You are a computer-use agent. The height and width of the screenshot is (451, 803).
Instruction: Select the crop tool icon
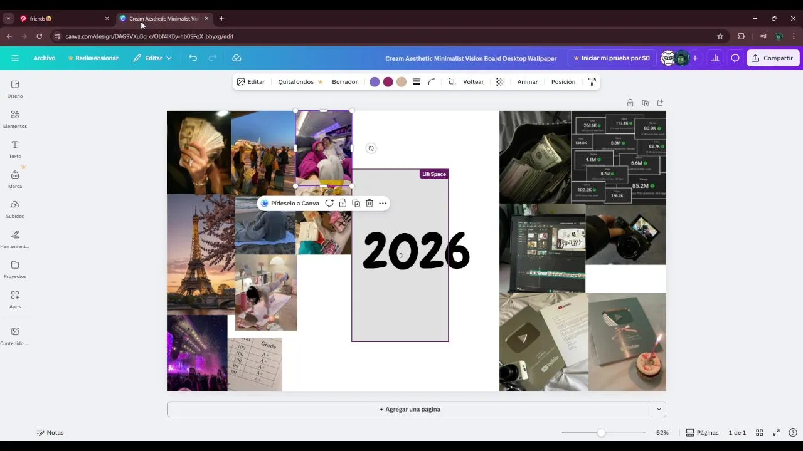(x=451, y=82)
